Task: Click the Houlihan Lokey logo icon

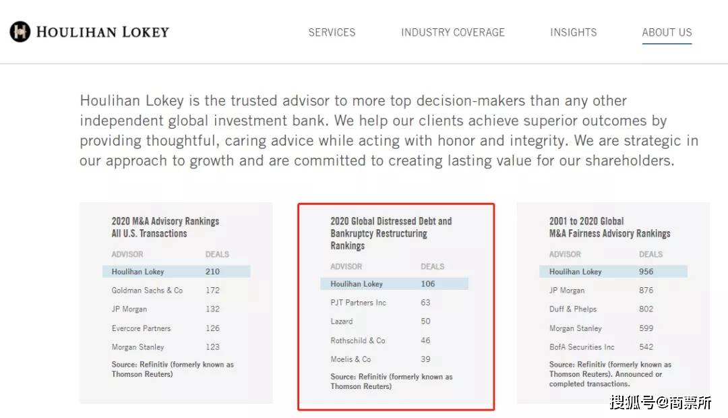Action: tap(20, 32)
